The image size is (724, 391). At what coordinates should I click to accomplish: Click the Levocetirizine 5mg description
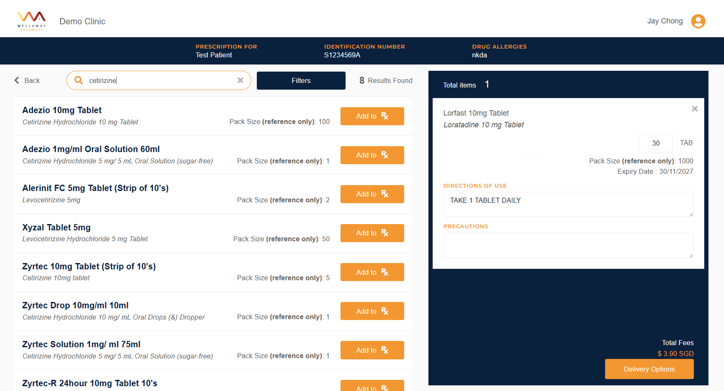[51, 200]
